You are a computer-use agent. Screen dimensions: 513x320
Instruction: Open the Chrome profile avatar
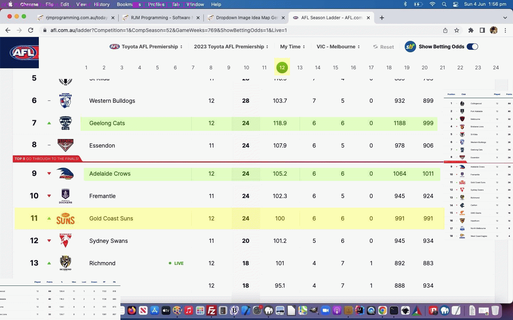pyautogui.click(x=494, y=30)
